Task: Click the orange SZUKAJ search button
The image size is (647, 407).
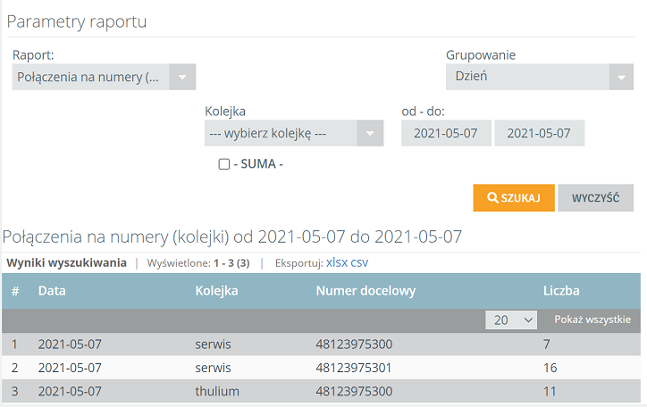Action: click(514, 198)
